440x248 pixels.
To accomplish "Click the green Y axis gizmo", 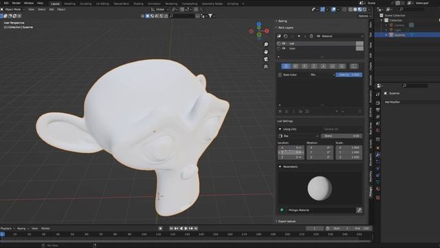I will (x=259, y=35).
